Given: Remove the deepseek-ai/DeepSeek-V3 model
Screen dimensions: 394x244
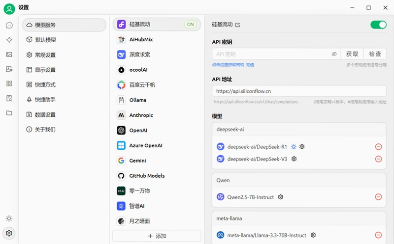Looking at the screenshot, I should click(x=378, y=159).
